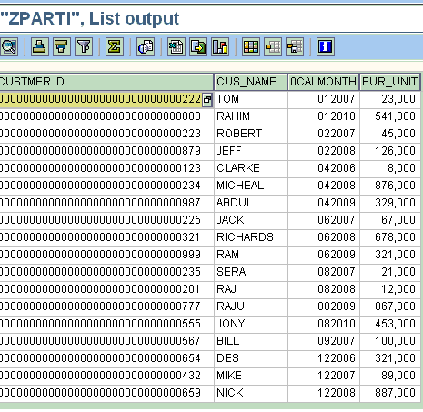Export list to spreadsheet icon
The height and width of the screenshot is (412, 423).
(x=176, y=47)
